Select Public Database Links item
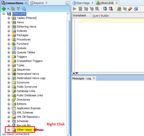The image size is (144, 136). pyautogui.click(x=30, y=95)
